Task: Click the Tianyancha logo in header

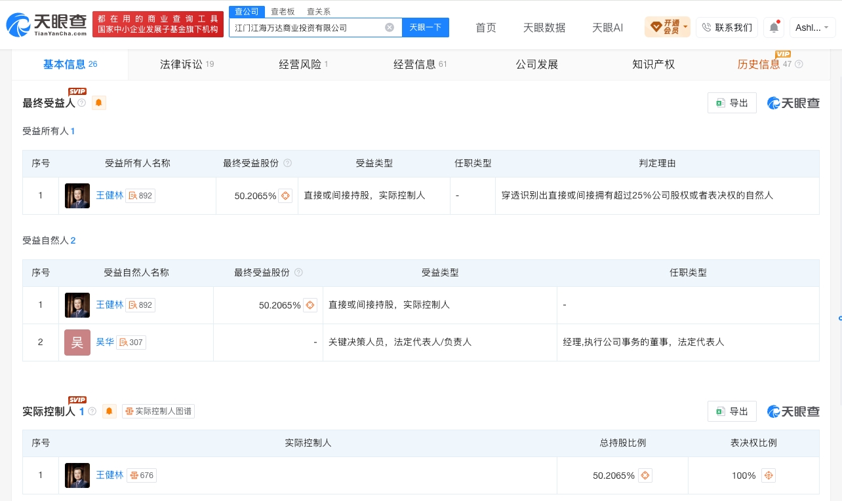Action: 47,25
